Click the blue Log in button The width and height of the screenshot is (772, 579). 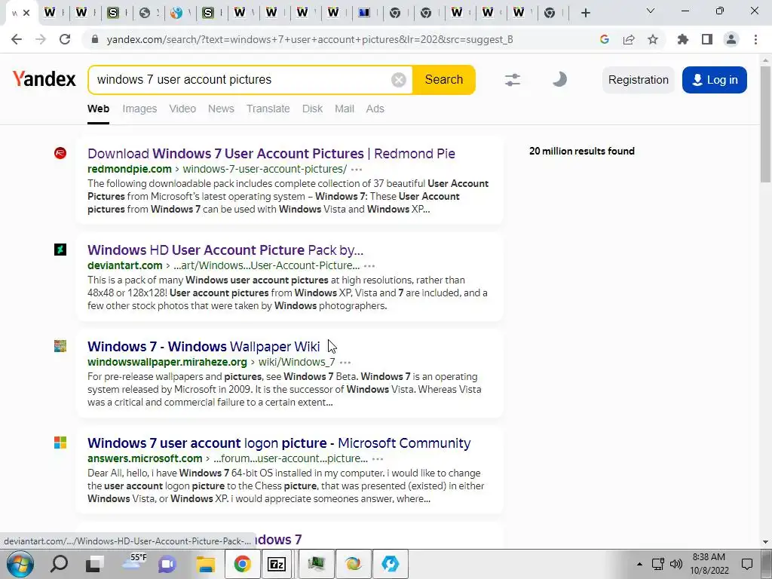point(715,80)
